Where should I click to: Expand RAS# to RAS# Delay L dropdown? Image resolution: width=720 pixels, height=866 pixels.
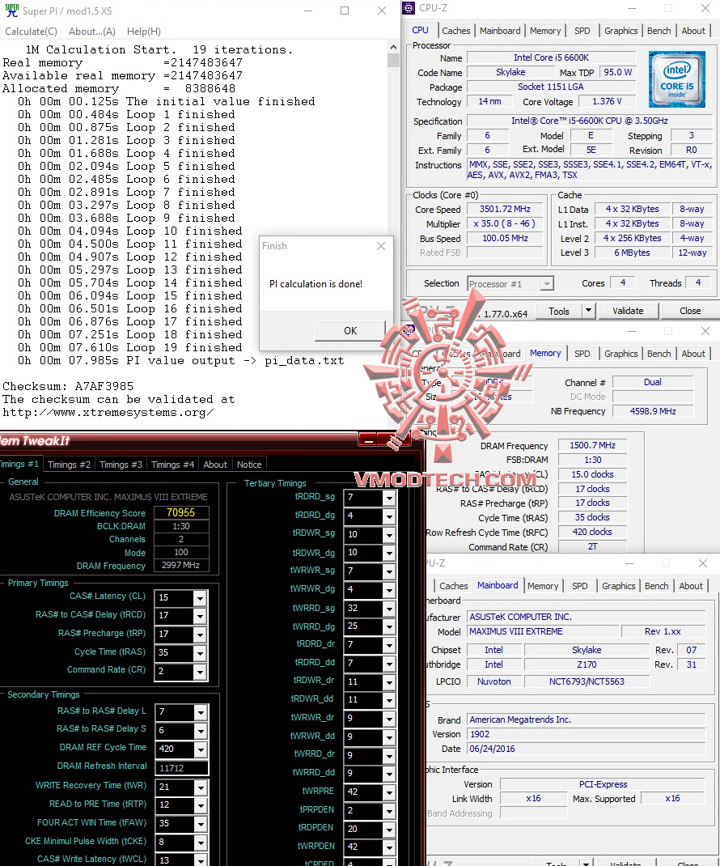[200, 712]
